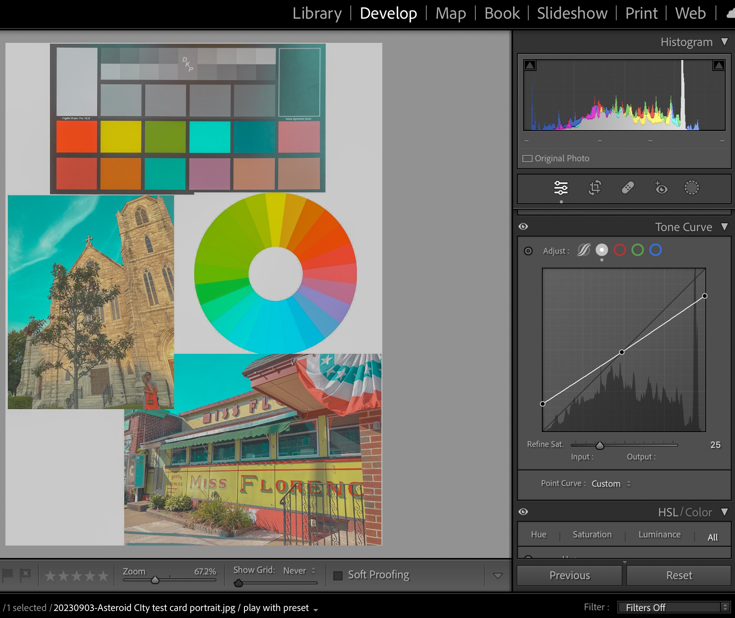735x618 pixels.
Task: Toggle shadow clipping indicator in histogram
Action: 530,65
